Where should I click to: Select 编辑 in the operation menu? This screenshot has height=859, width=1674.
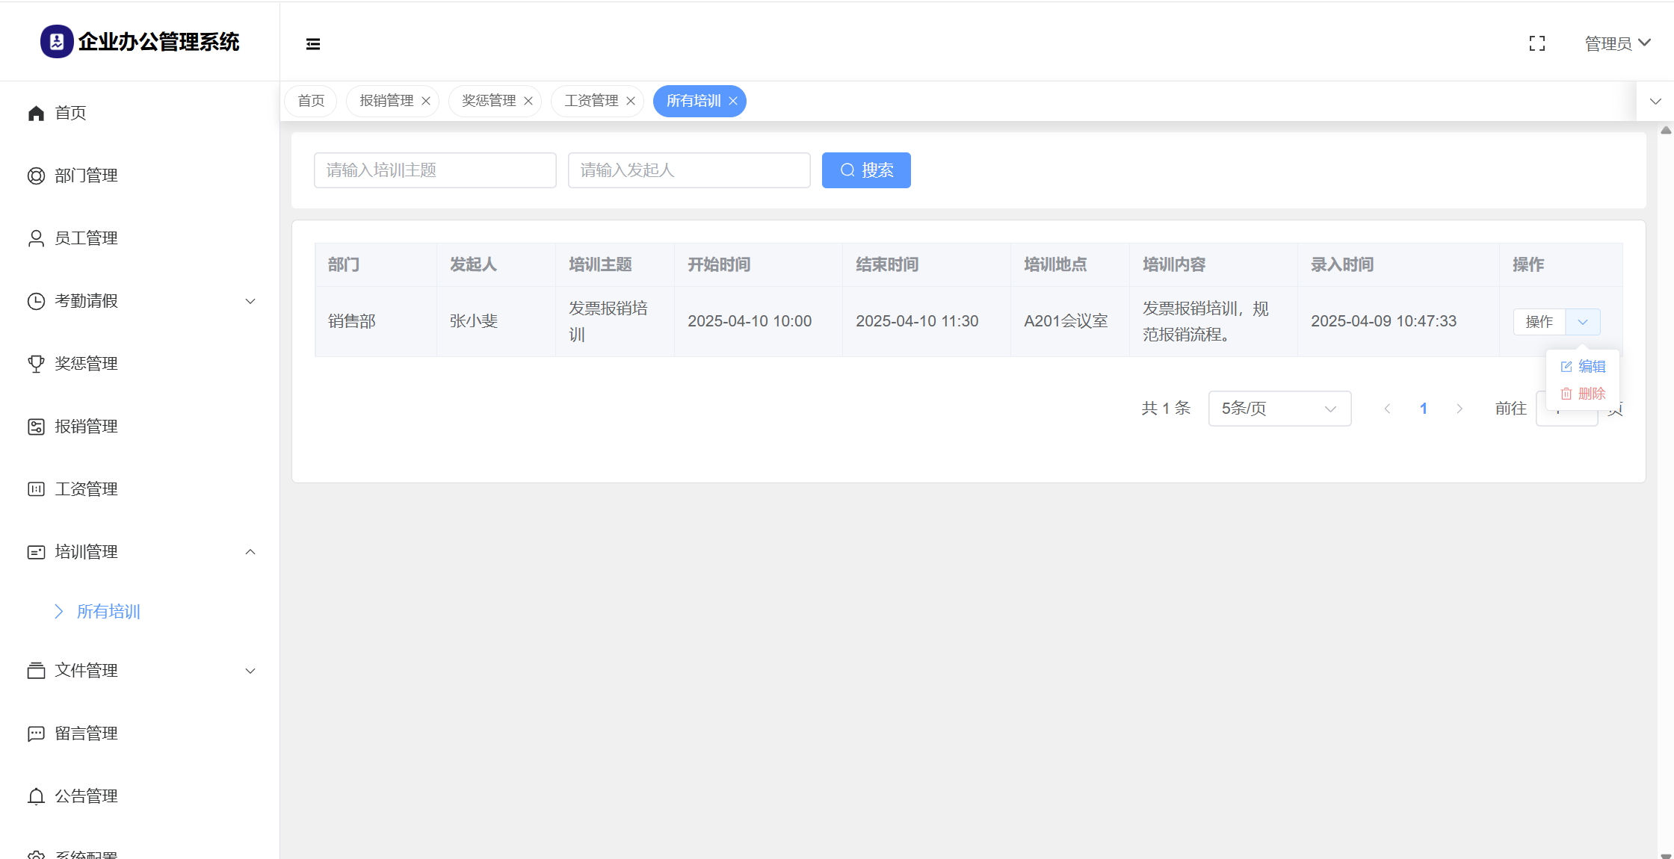tap(1584, 367)
